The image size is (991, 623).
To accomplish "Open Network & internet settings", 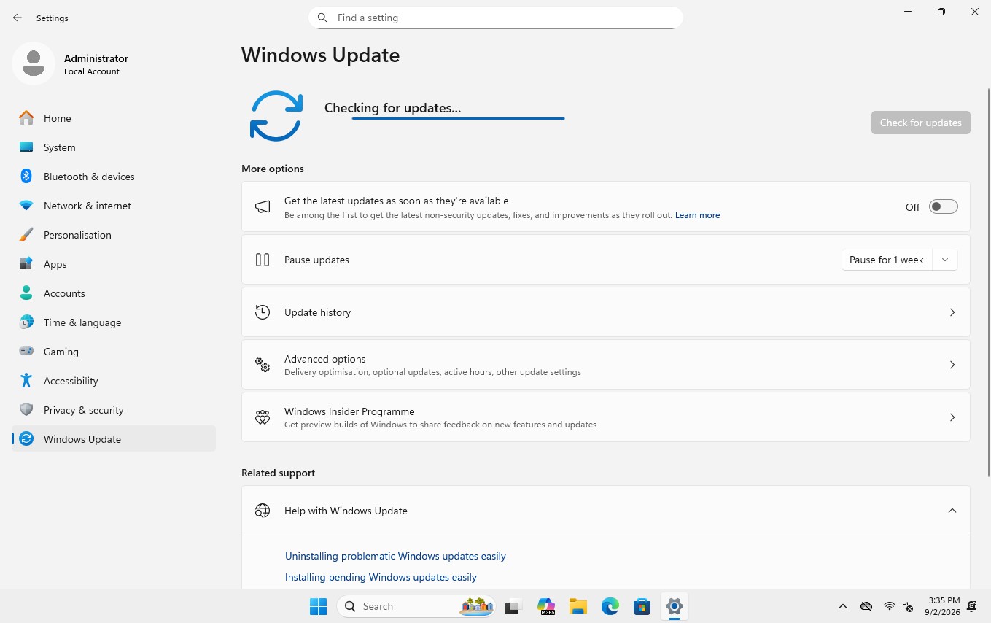I will [x=114, y=206].
